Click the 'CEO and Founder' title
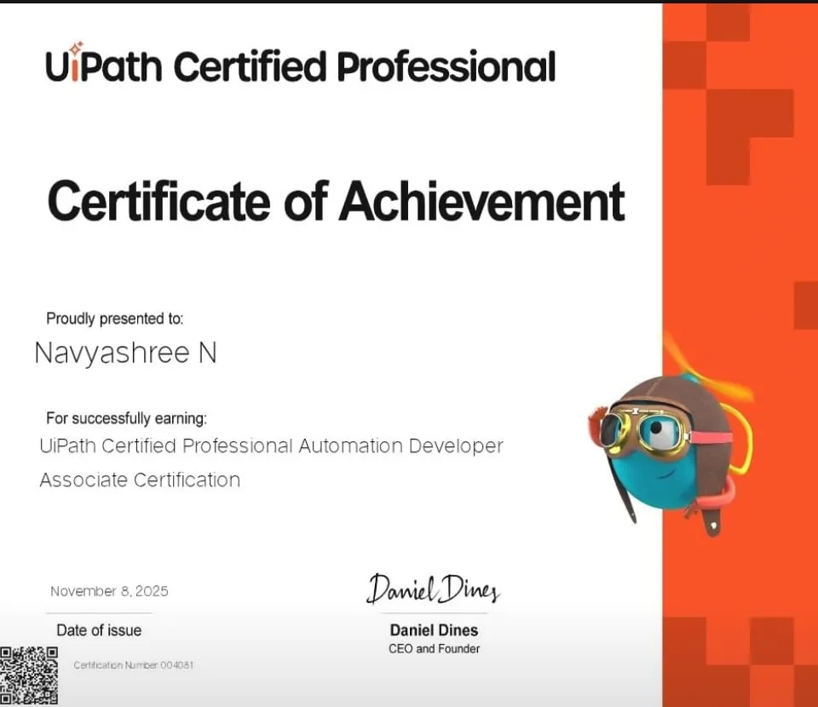The width and height of the screenshot is (818, 707). click(434, 648)
